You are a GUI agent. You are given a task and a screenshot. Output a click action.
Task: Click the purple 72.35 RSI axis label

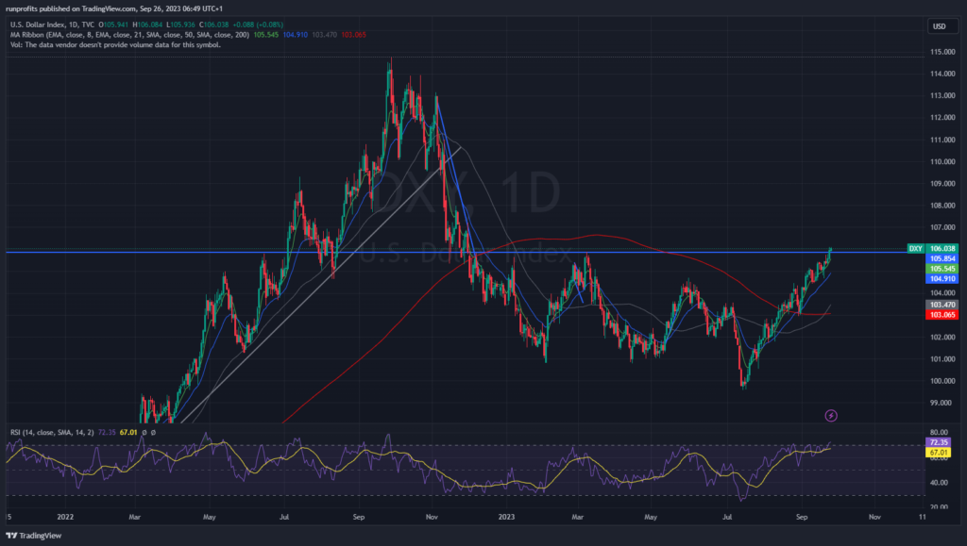pyautogui.click(x=941, y=442)
